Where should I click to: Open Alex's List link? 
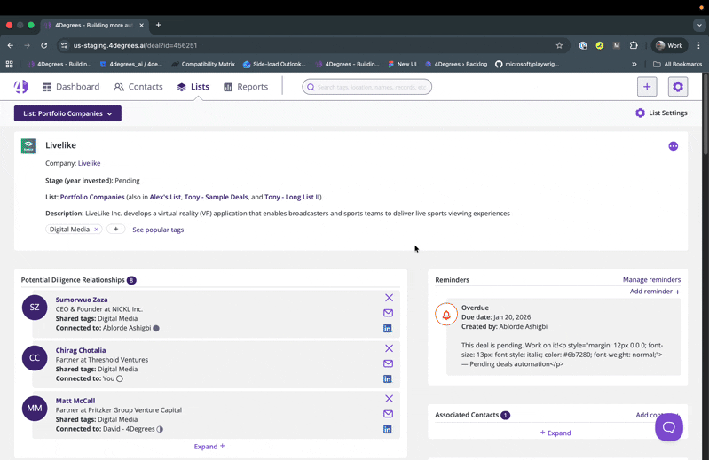165,197
